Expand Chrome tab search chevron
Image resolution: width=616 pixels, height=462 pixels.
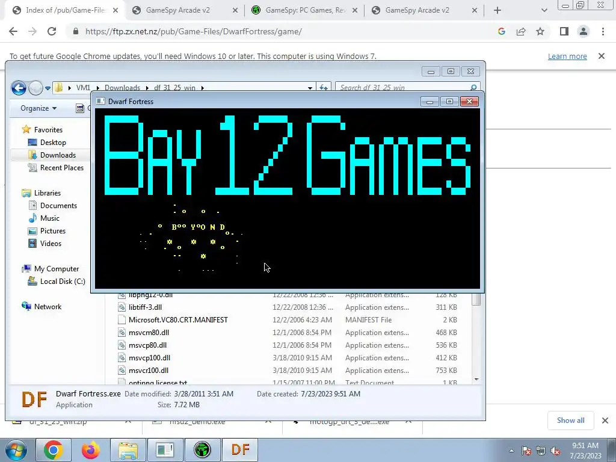pyautogui.click(x=544, y=11)
